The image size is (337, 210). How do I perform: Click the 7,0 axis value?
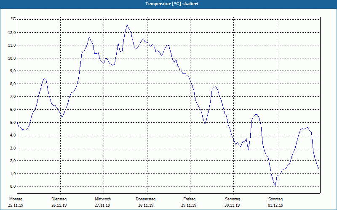(x=13, y=97)
